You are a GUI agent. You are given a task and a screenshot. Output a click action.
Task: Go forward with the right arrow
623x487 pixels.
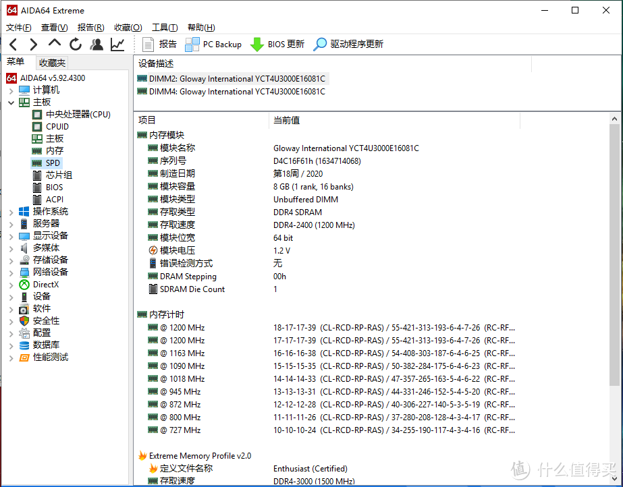click(33, 44)
